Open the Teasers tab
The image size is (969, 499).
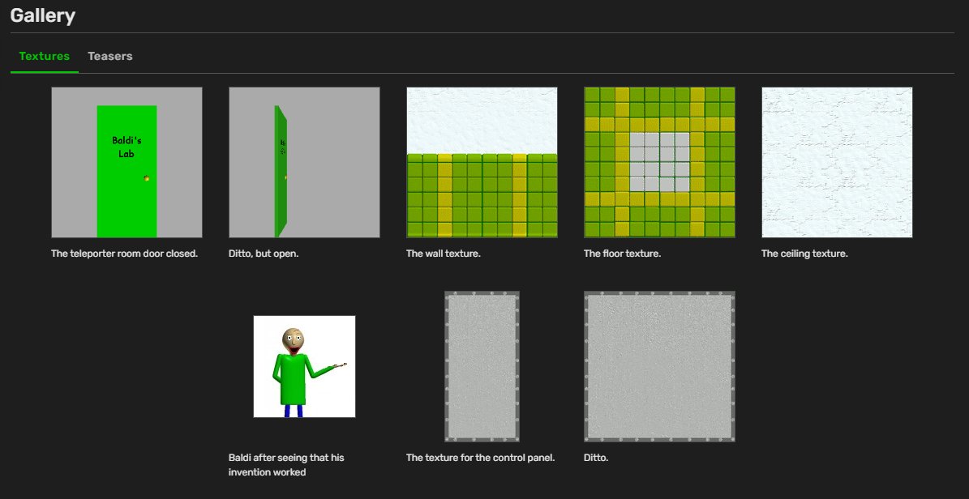110,56
